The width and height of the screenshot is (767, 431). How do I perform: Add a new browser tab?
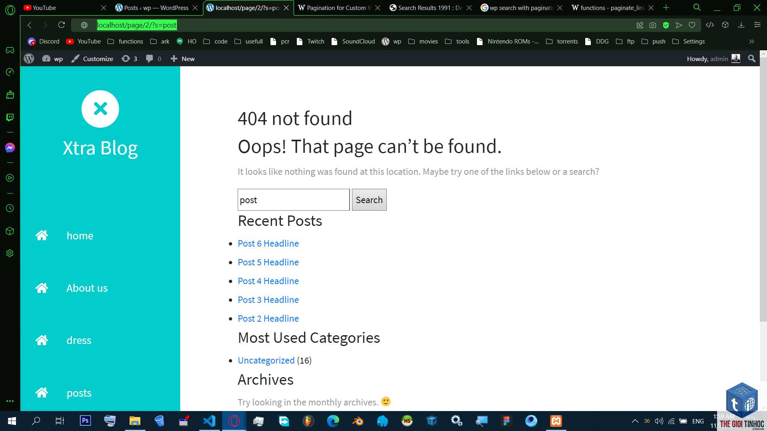[666, 8]
